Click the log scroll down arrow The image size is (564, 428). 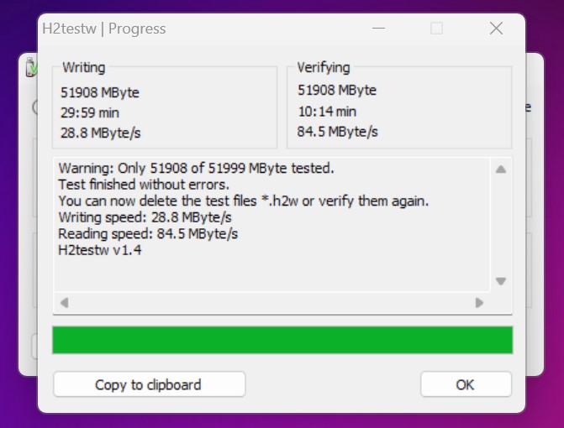click(501, 281)
